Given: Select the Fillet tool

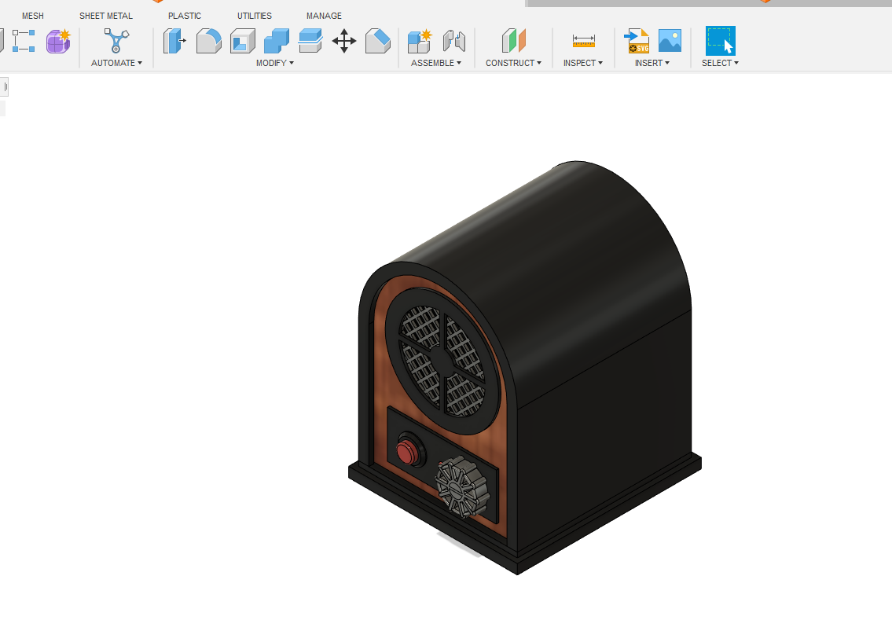Looking at the screenshot, I should coord(209,41).
